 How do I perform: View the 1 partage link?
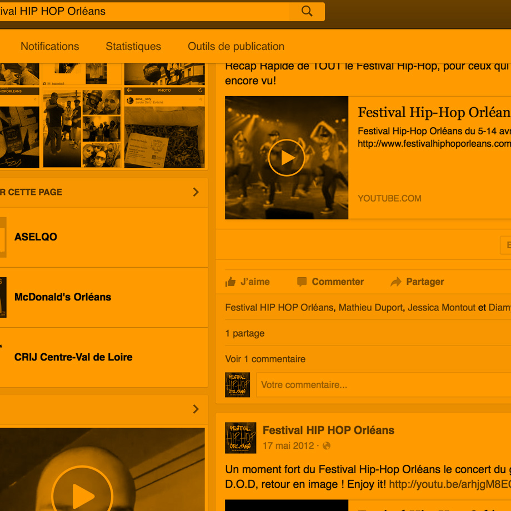pos(245,333)
